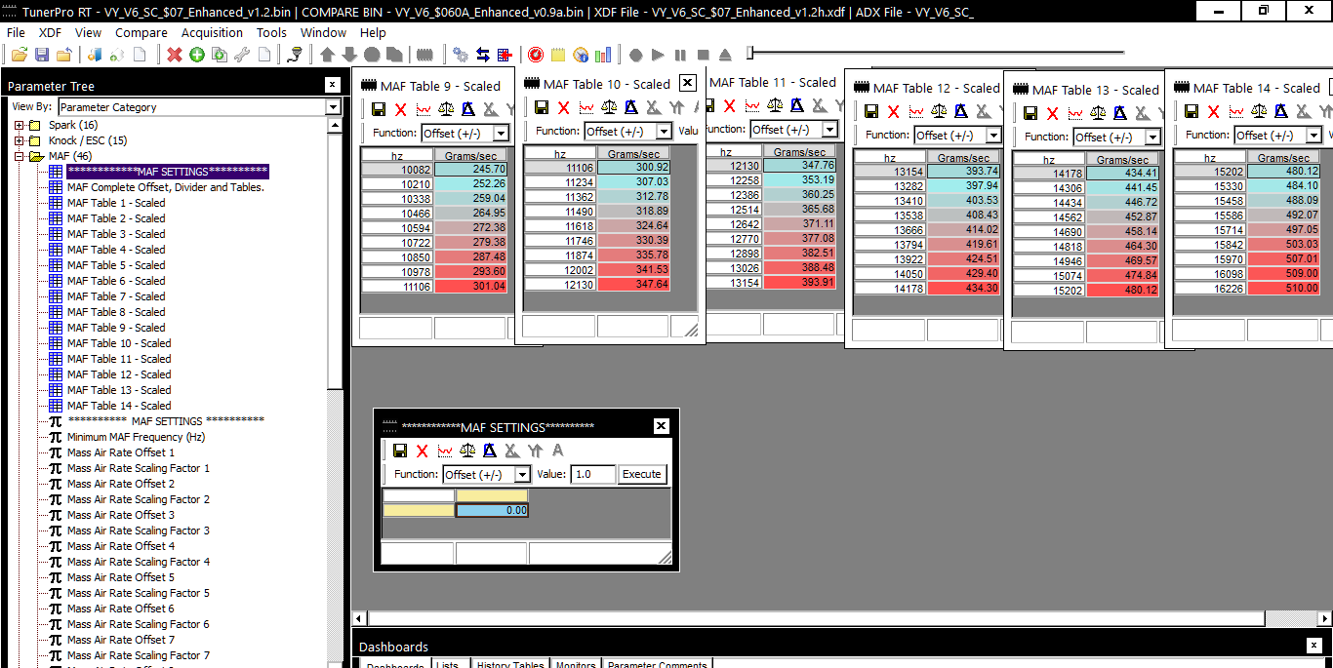1333x668 pixels.
Task: Click the yellow notepad list icon in toolbar
Action: click(x=558, y=55)
